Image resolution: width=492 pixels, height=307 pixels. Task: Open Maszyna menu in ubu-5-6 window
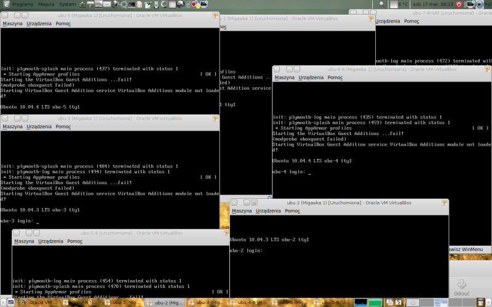23,241
